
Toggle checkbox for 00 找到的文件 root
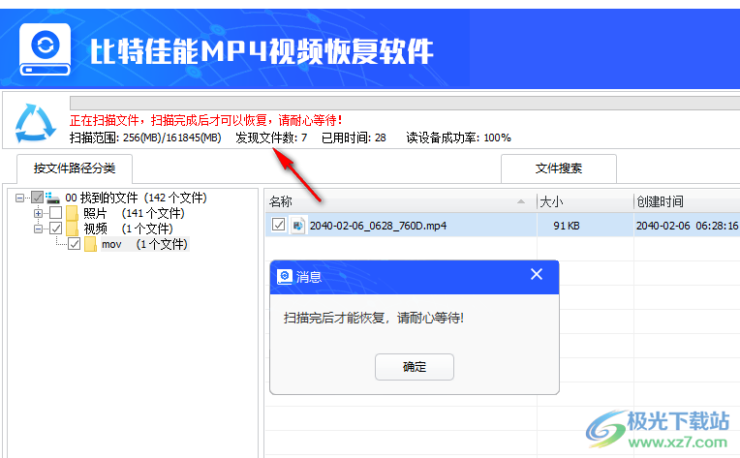(x=37, y=198)
